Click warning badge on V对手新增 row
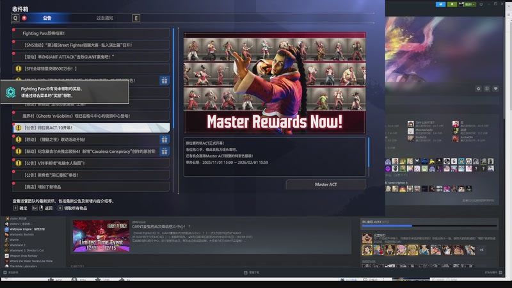This screenshot has height=288, width=512. tap(19, 163)
